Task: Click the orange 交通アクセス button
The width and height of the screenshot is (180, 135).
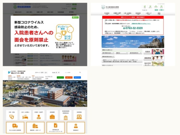Action: pyautogui.click(x=69, y=78)
